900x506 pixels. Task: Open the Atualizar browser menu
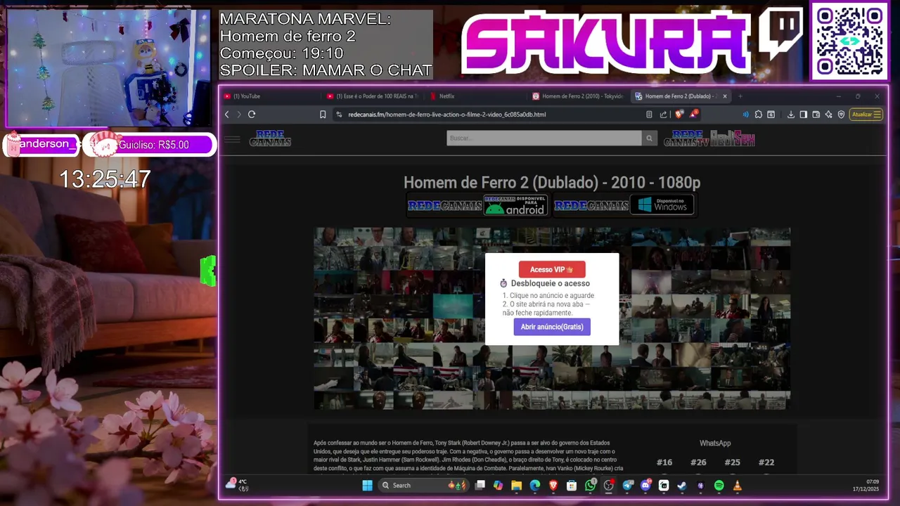point(866,115)
